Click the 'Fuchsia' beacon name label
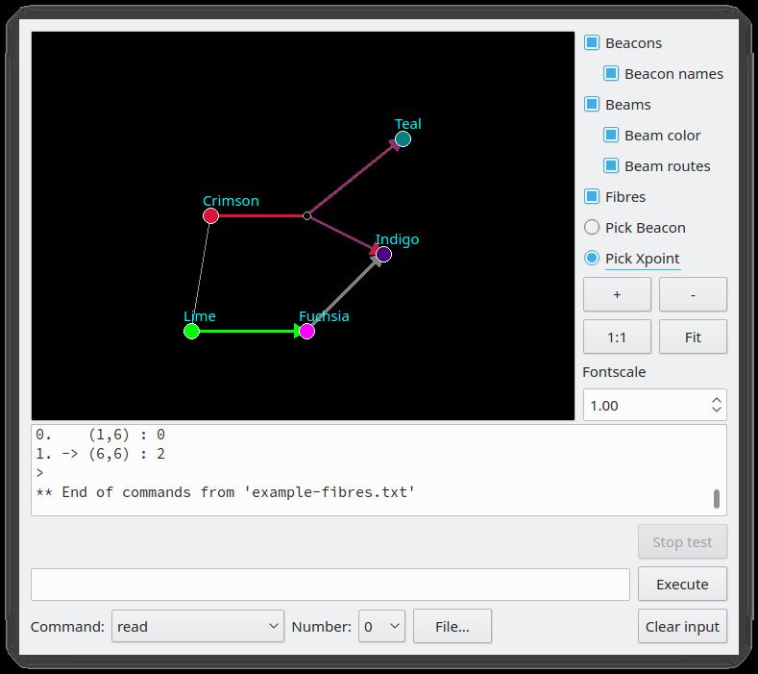The height and width of the screenshot is (674, 758). 324,316
